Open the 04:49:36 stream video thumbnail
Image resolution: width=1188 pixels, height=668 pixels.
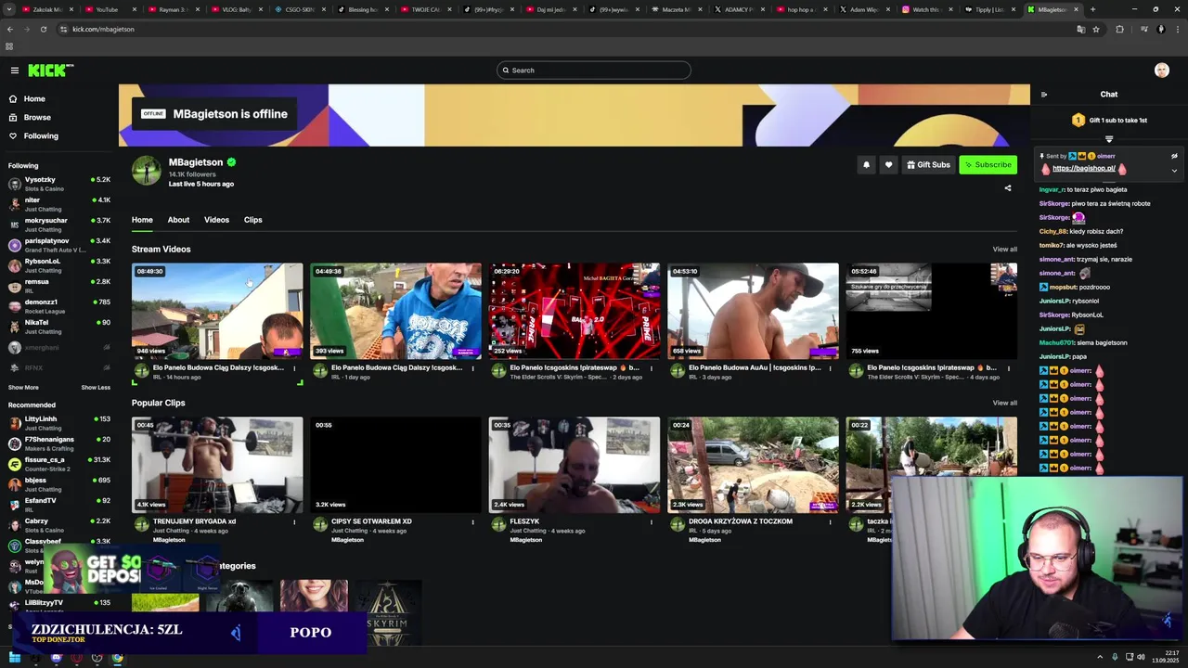click(x=395, y=311)
